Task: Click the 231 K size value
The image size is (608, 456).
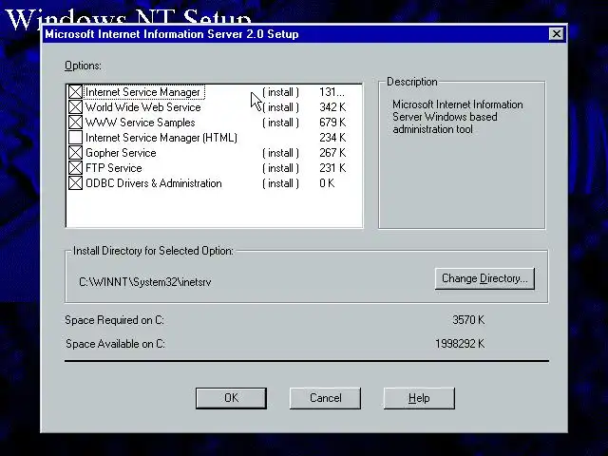Action: (x=332, y=168)
